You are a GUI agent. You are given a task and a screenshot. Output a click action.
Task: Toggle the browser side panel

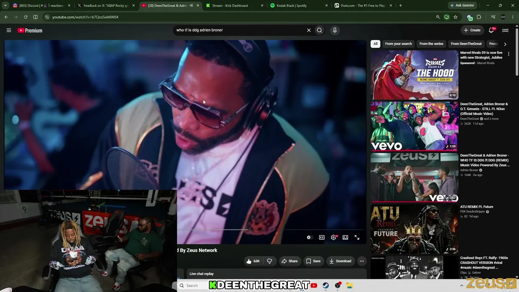(x=35, y=17)
